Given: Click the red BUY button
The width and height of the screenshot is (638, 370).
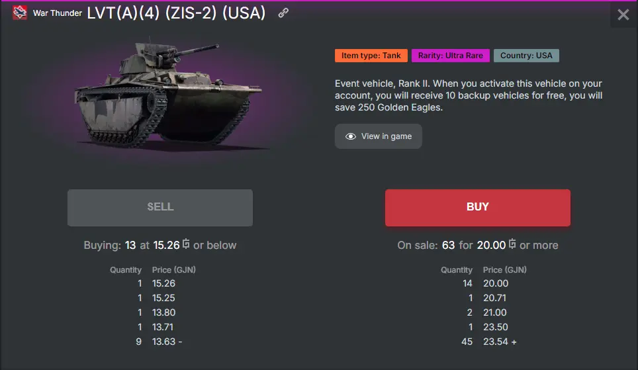Looking at the screenshot, I should click(x=477, y=207).
